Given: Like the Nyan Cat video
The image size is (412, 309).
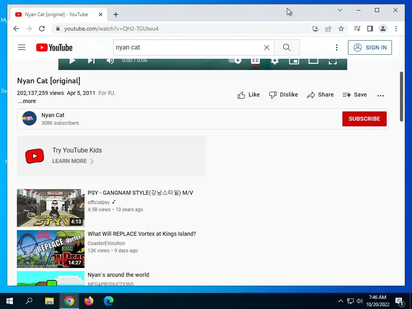Looking at the screenshot, I should coord(249,95).
